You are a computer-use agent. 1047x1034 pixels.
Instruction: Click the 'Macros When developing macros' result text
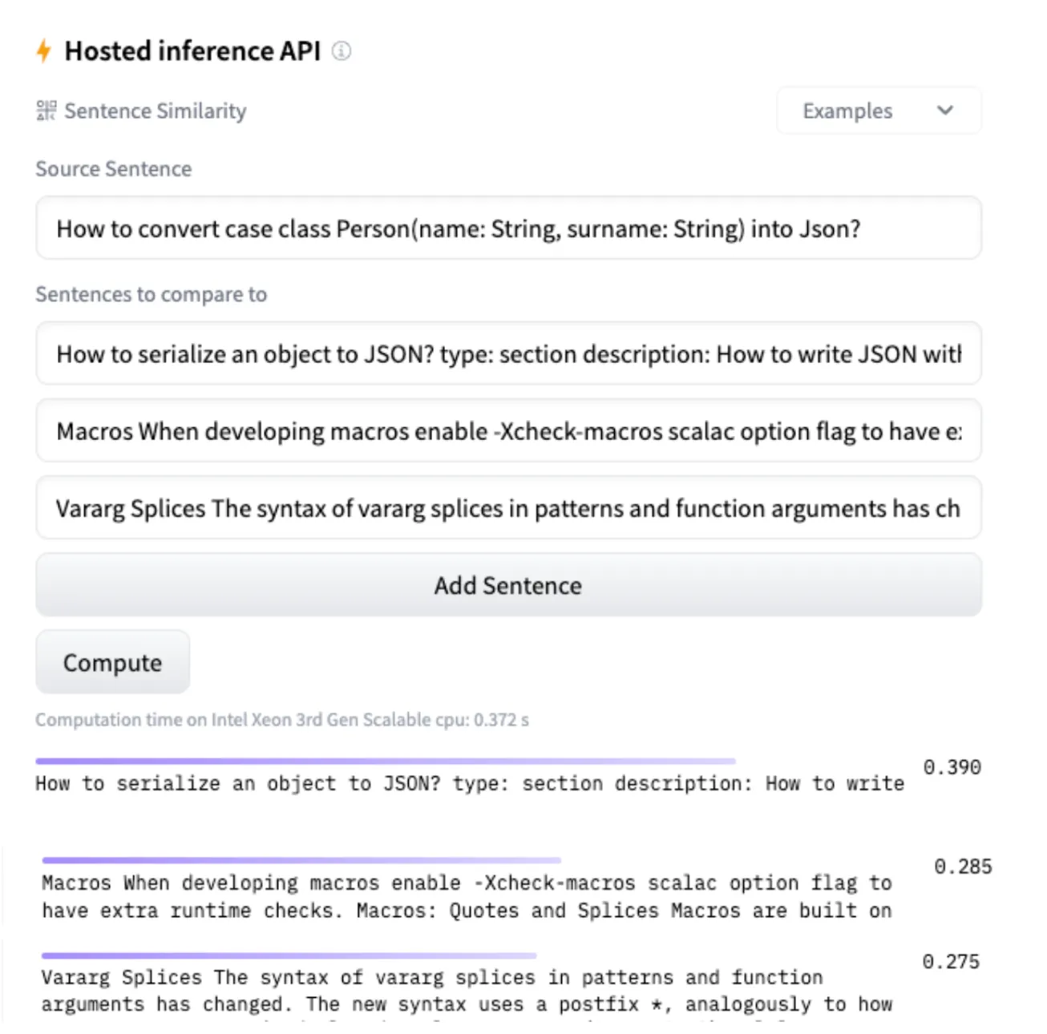click(467, 896)
